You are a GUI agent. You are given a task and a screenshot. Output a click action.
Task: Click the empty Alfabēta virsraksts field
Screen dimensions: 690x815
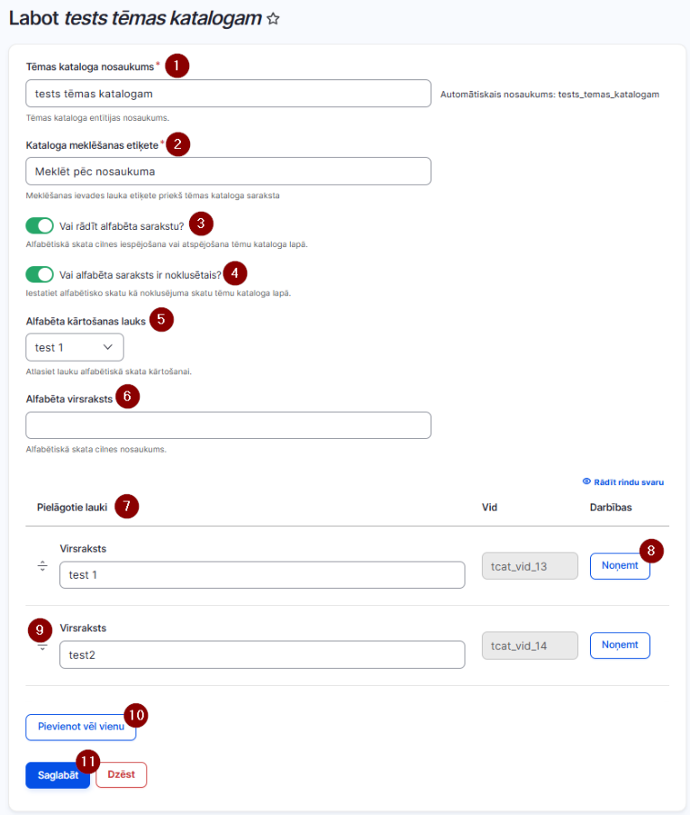point(229,426)
